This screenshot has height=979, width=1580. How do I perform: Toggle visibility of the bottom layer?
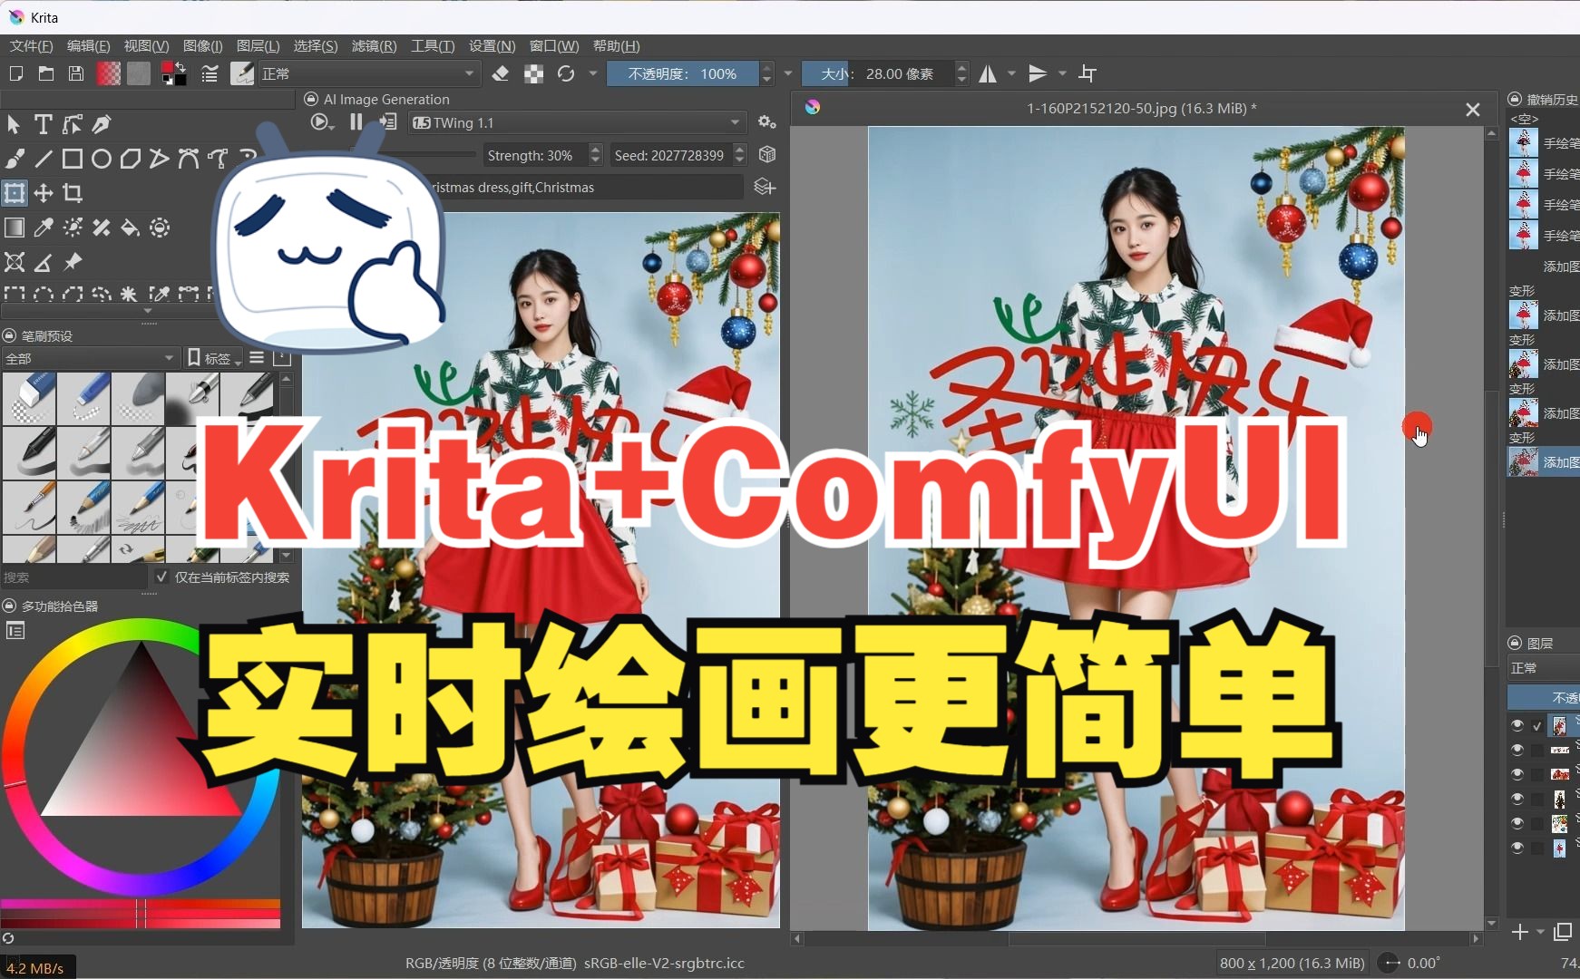[1517, 848]
